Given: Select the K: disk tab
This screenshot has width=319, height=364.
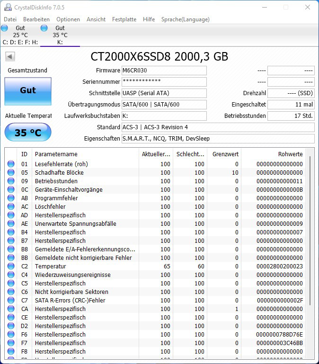Looking at the screenshot, I should [x=60, y=35].
